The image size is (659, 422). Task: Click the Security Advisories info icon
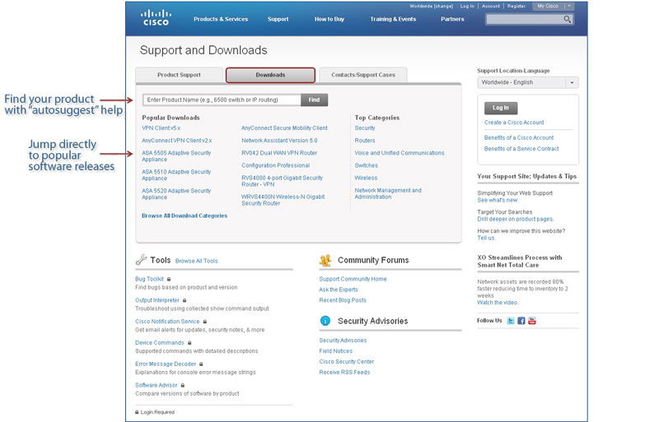tap(325, 321)
